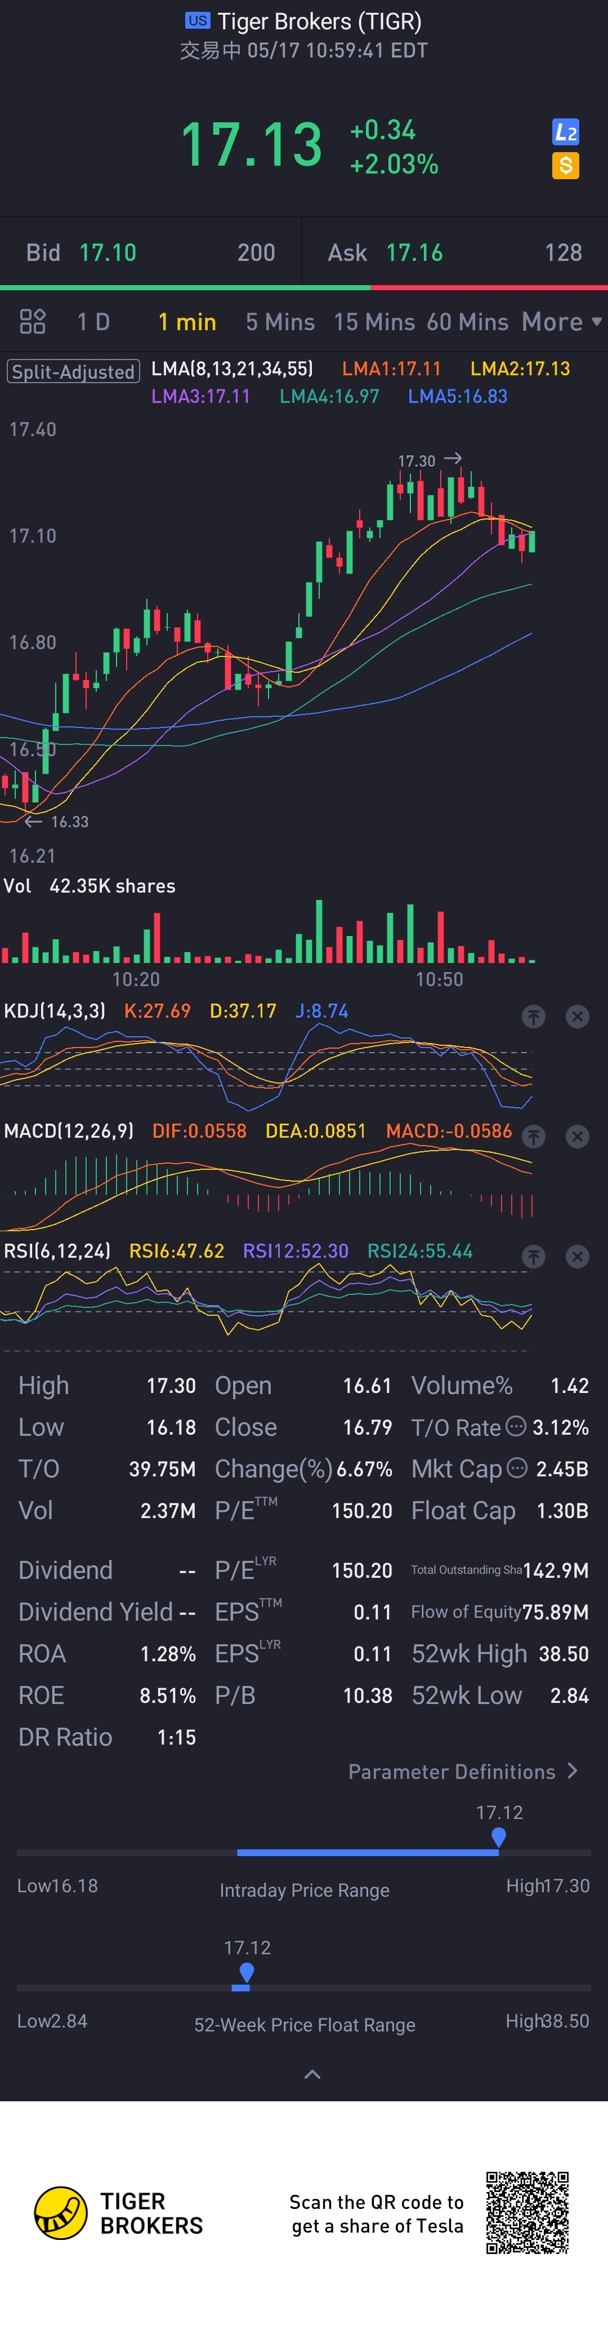The width and height of the screenshot is (608, 2325).
Task: Tap the LMA5:16.83 value
Action: click(x=457, y=396)
